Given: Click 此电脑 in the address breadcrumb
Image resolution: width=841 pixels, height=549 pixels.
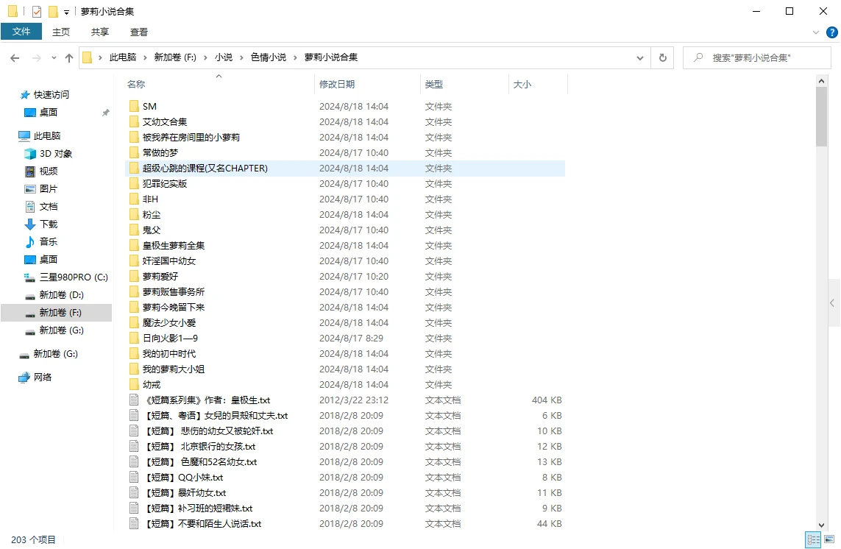Looking at the screenshot, I should pyautogui.click(x=121, y=57).
